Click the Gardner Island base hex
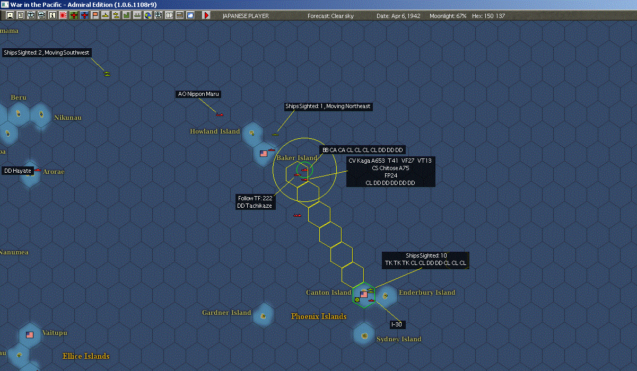The height and width of the screenshot is (371, 637). 264,316
